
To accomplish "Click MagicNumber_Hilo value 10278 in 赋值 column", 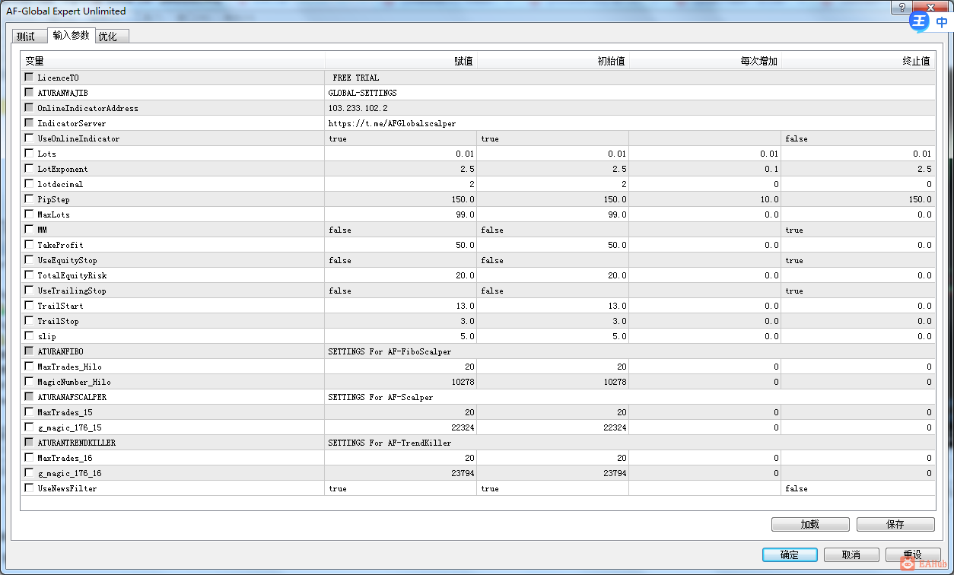I will [463, 382].
